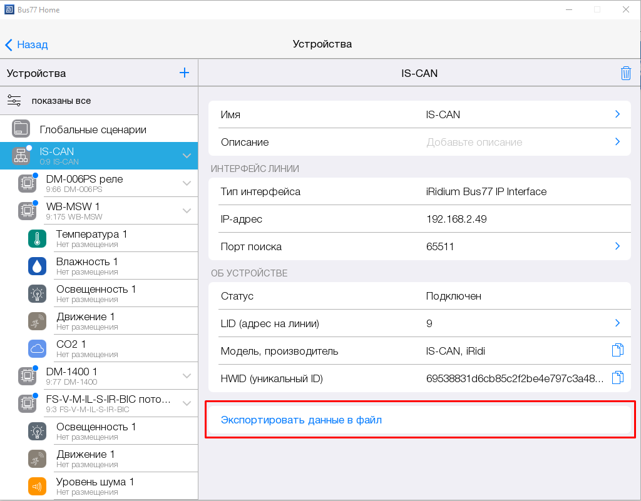
Task: Add a description in Описание field
Action: 419,142
